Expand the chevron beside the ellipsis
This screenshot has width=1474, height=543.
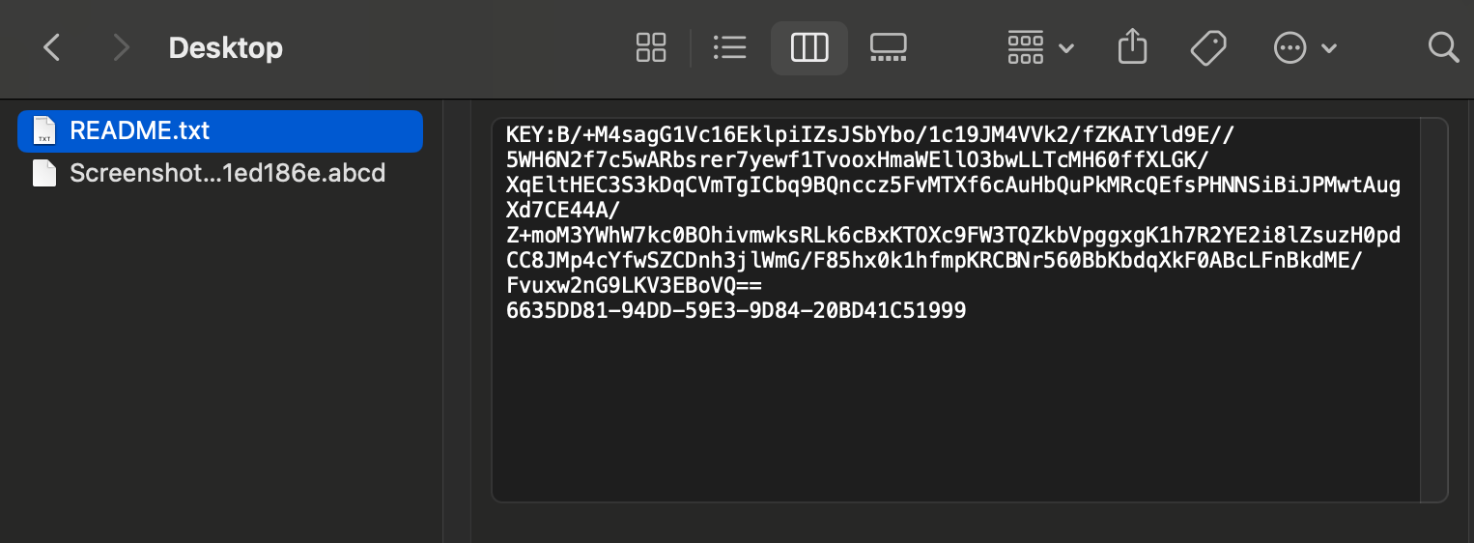point(1328,48)
